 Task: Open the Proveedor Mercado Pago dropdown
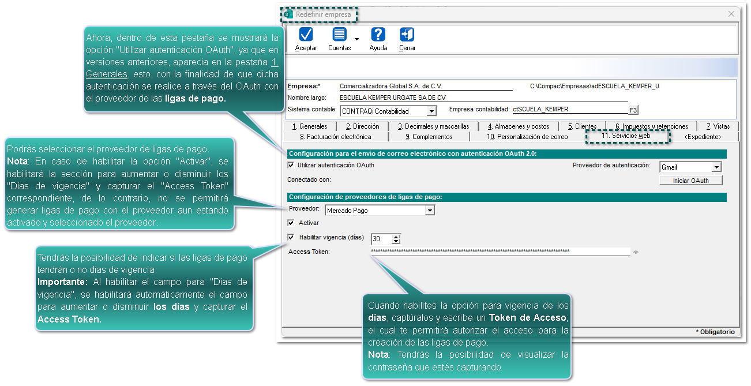pyautogui.click(x=429, y=211)
